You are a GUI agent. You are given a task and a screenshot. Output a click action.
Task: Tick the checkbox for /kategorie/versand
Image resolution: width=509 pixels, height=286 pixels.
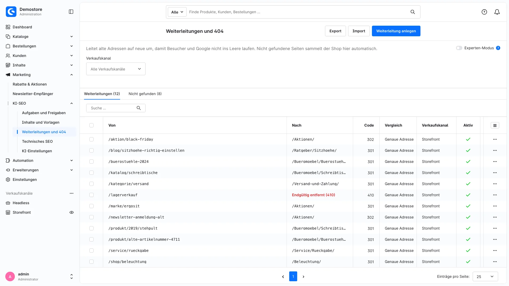tap(91, 184)
